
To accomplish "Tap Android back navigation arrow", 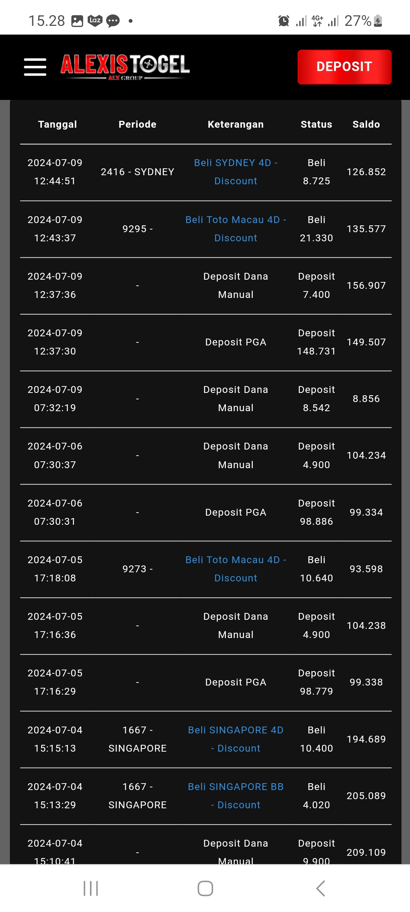I will point(320,888).
